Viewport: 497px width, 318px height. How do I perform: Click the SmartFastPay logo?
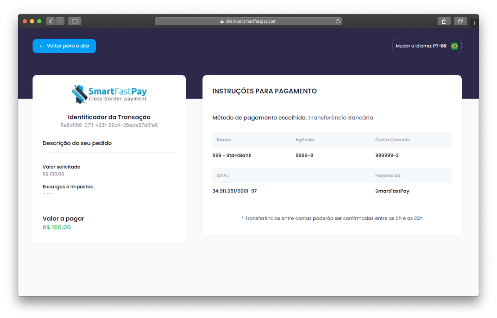(109, 94)
